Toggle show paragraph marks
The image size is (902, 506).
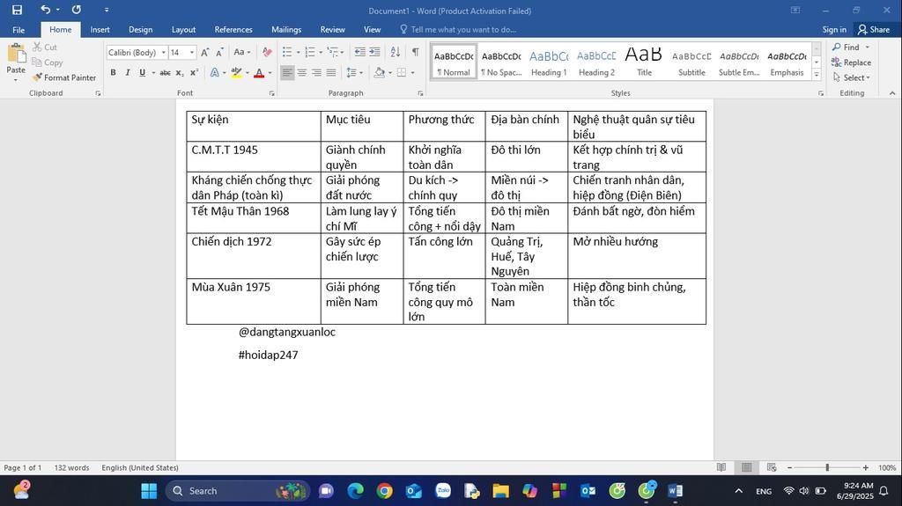pyautogui.click(x=415, y=52)
